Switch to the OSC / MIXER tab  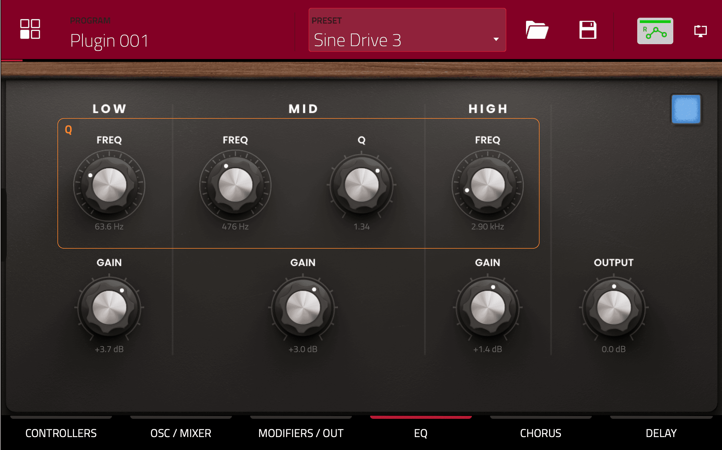(181, 433)
